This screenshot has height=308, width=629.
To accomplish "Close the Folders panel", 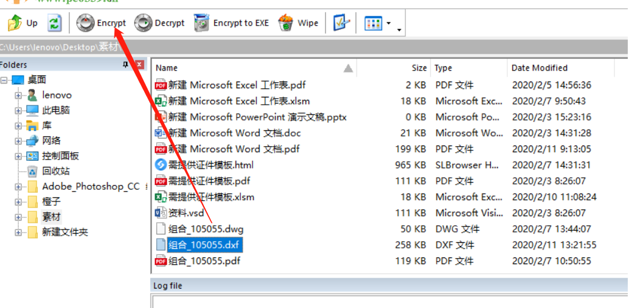I will (139, 65).
